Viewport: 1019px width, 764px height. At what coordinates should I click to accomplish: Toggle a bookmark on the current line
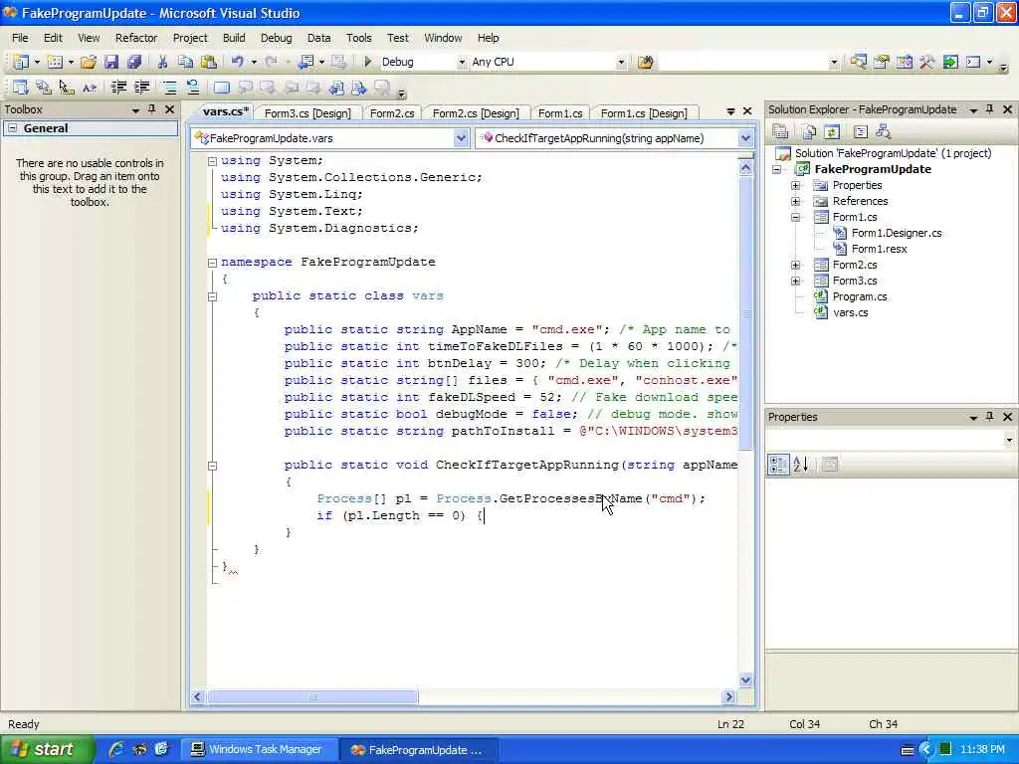[222, 88]
